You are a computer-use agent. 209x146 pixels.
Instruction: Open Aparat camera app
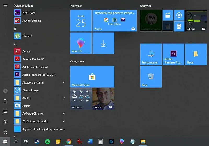pos(40,106)
